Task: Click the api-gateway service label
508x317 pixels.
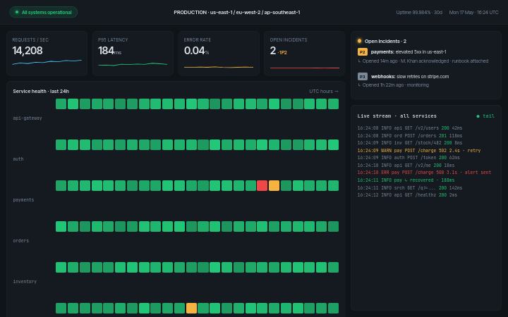Action: point(28,118)
